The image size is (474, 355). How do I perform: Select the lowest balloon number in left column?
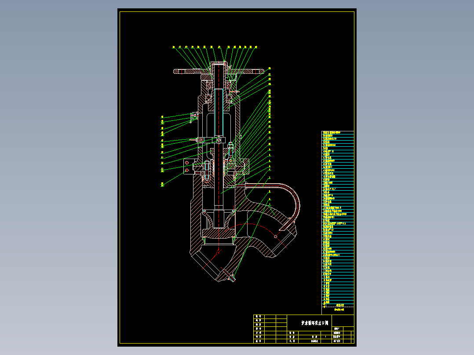click(x=162, y=184)
